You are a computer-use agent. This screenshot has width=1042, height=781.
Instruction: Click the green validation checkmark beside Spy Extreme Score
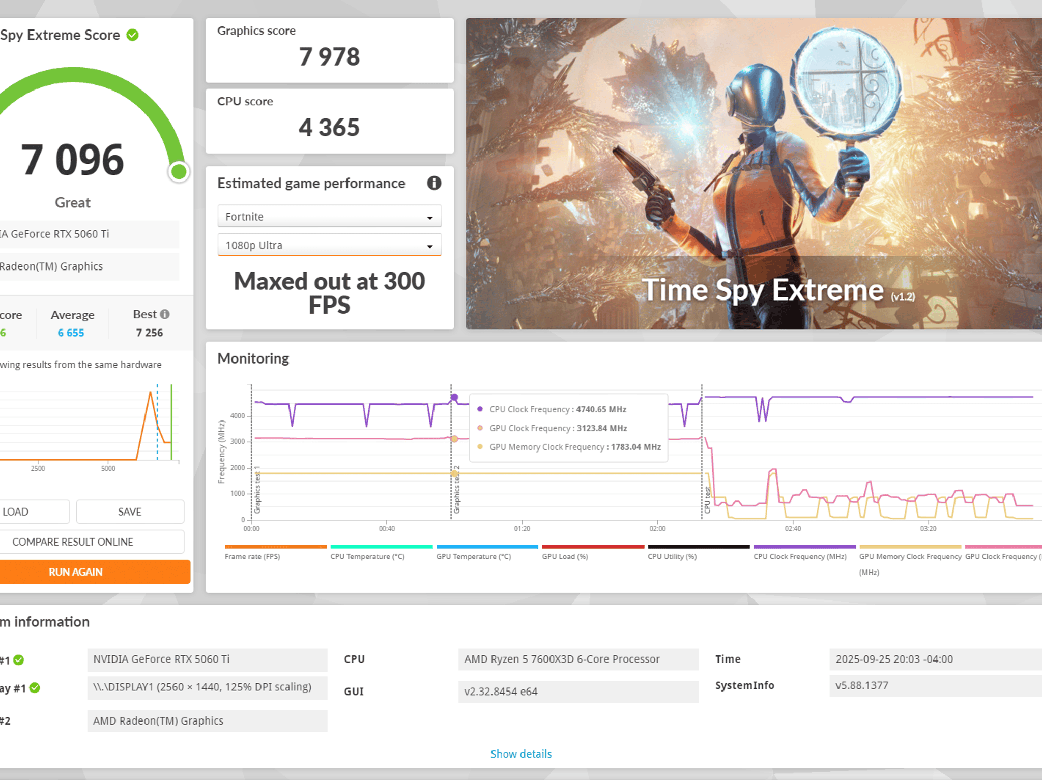[x=132, y=35]
